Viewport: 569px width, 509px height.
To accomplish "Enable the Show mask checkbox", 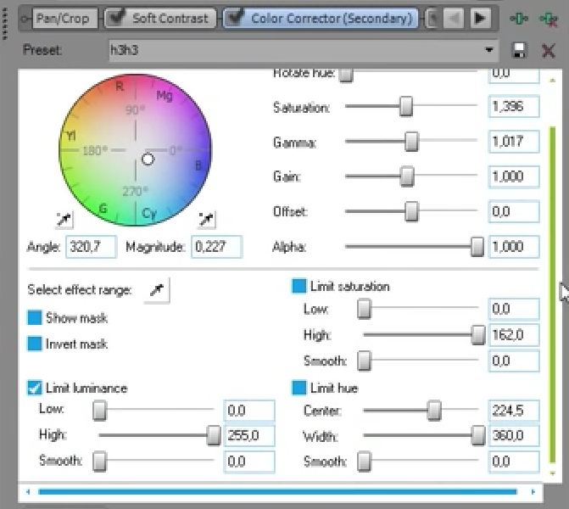I will (x=35, y=318).
